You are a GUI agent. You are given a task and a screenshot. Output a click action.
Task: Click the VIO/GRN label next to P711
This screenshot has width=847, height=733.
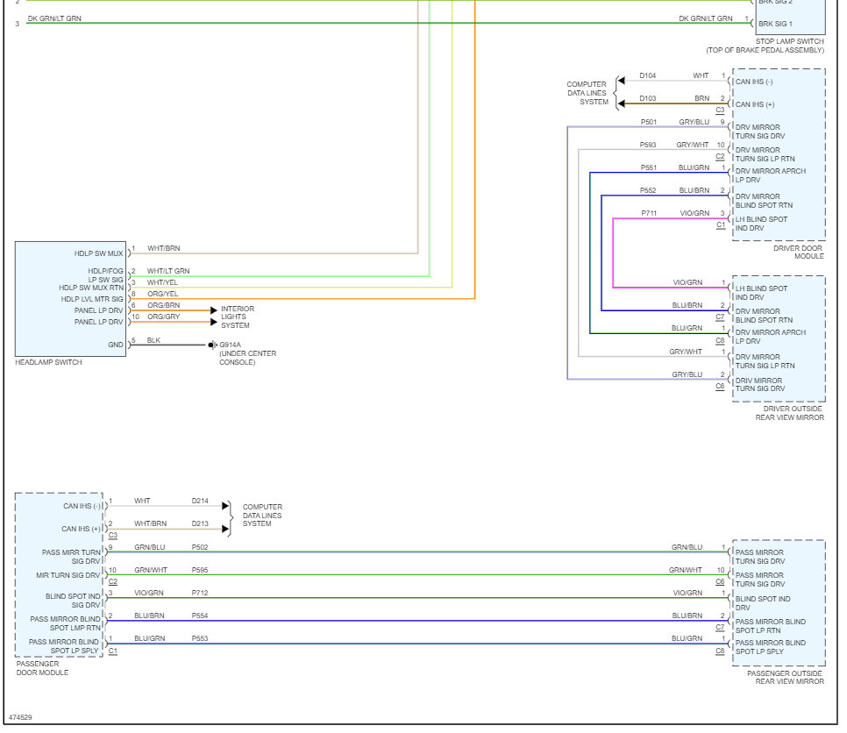[694, 213]
